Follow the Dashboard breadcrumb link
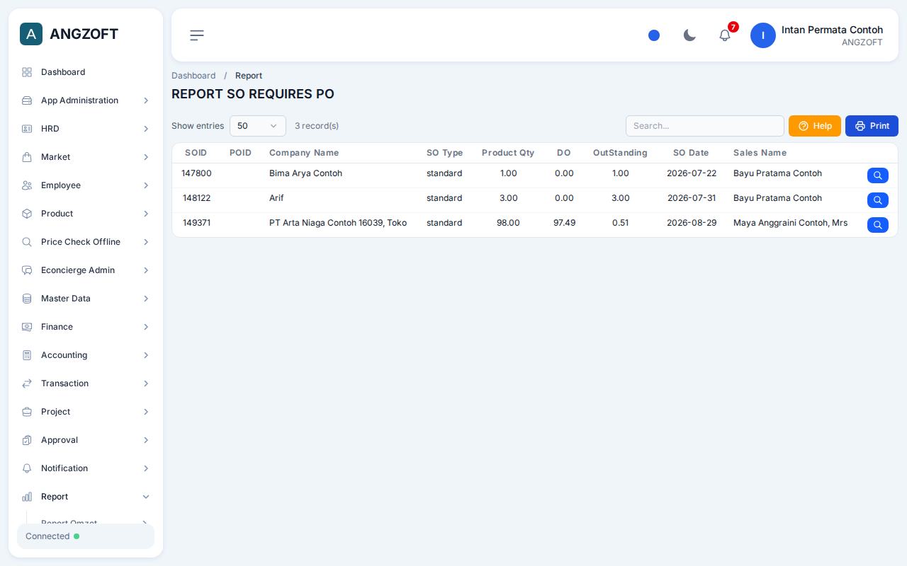 [x=193, y=76]
